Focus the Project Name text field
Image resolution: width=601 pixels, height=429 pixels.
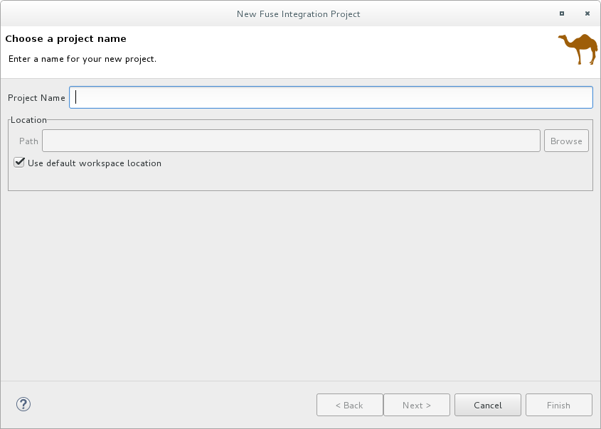click(331, 97)
